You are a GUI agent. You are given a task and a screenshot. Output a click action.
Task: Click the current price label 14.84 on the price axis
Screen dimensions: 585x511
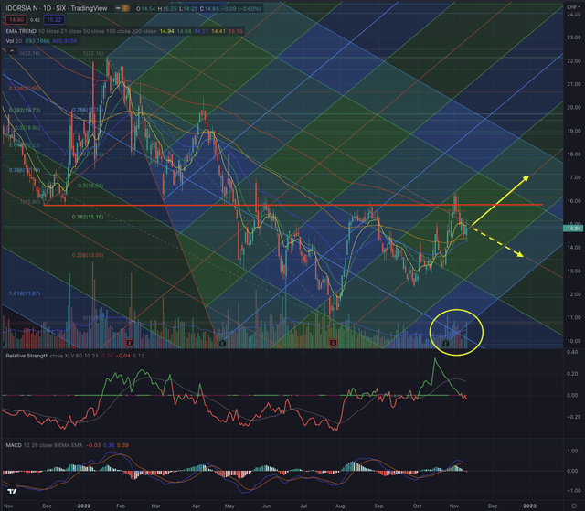(x=573, y=229)
